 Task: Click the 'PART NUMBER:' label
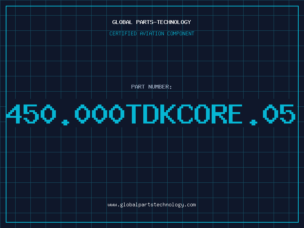pyautogui.click(x=152, y=87)
